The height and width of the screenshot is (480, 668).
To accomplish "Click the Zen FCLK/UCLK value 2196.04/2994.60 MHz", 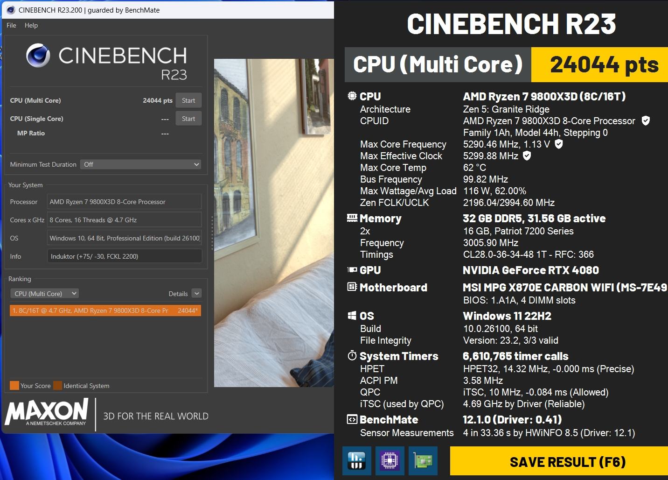I will click(x=509, y=203).
